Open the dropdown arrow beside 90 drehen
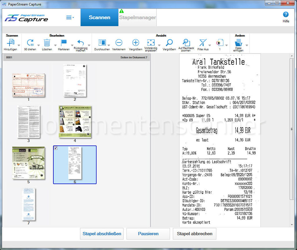 (x=39, y=46)
